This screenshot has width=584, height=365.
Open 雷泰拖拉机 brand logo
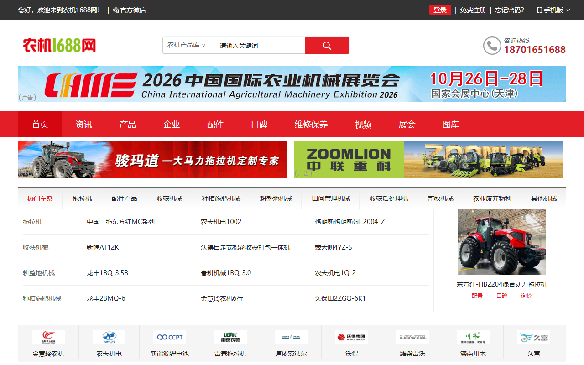pyautogui.click(x=230, y=337)
